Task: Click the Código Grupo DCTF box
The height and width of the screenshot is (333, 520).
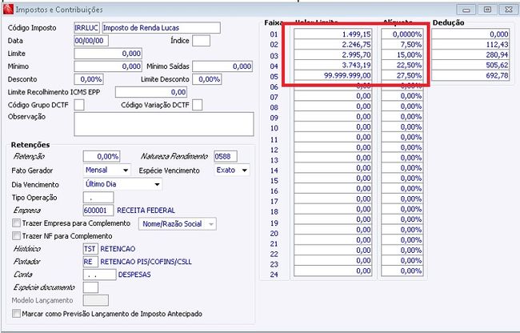Action: 79,105
